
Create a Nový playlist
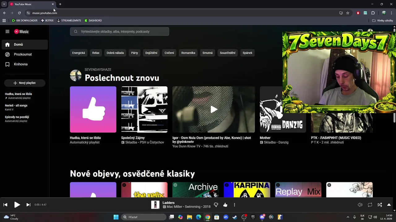coord(25,83)
